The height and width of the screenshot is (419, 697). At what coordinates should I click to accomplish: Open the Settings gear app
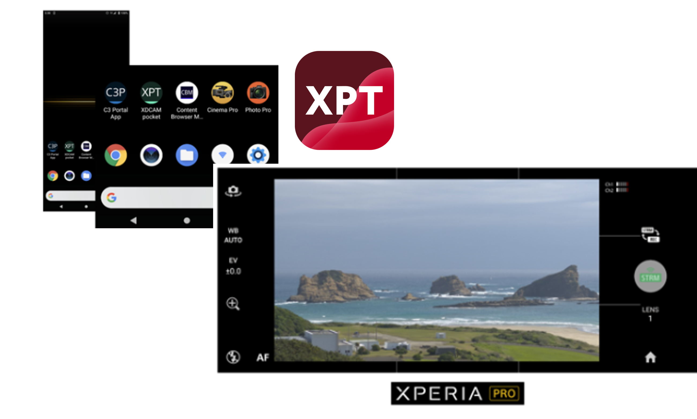(258, 155)
